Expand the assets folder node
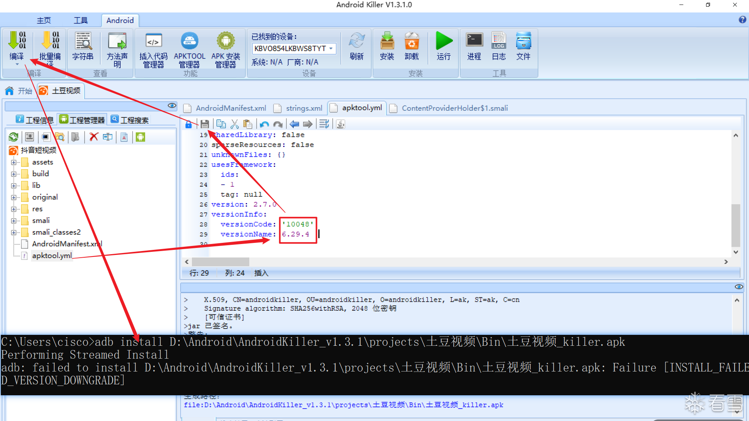Screen dimensions: 749x421 (x=14, y=162)
